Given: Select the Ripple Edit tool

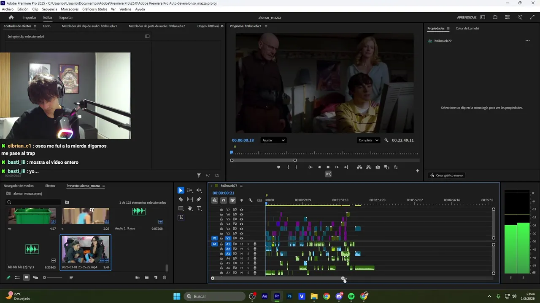Looking at the screenshot, I should 199,190.
